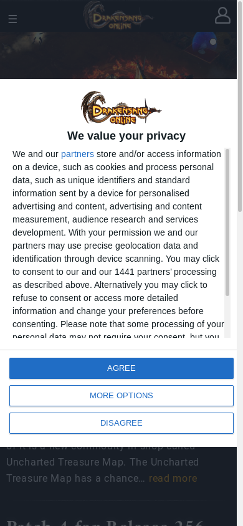Click the user account profile icon
This screenshot has width=243, height=526.
(x=222, y=16)
